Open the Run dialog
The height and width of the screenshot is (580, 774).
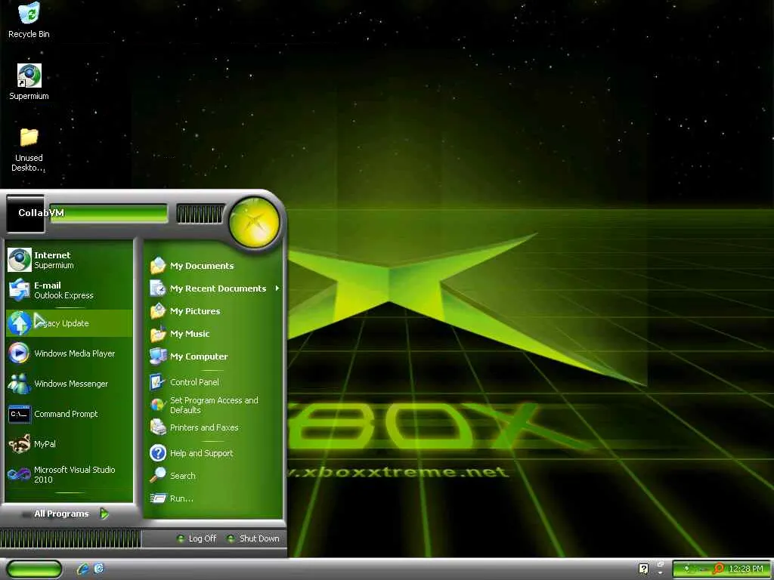214,498
